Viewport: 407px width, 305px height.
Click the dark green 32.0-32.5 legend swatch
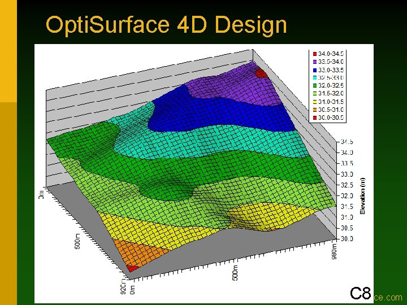tap(315, 86)
